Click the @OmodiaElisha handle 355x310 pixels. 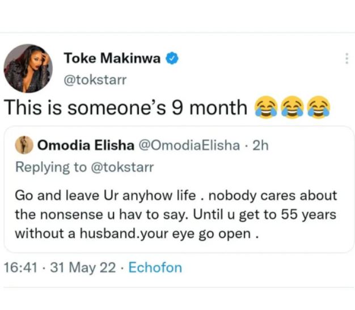(x=189, y=146)
